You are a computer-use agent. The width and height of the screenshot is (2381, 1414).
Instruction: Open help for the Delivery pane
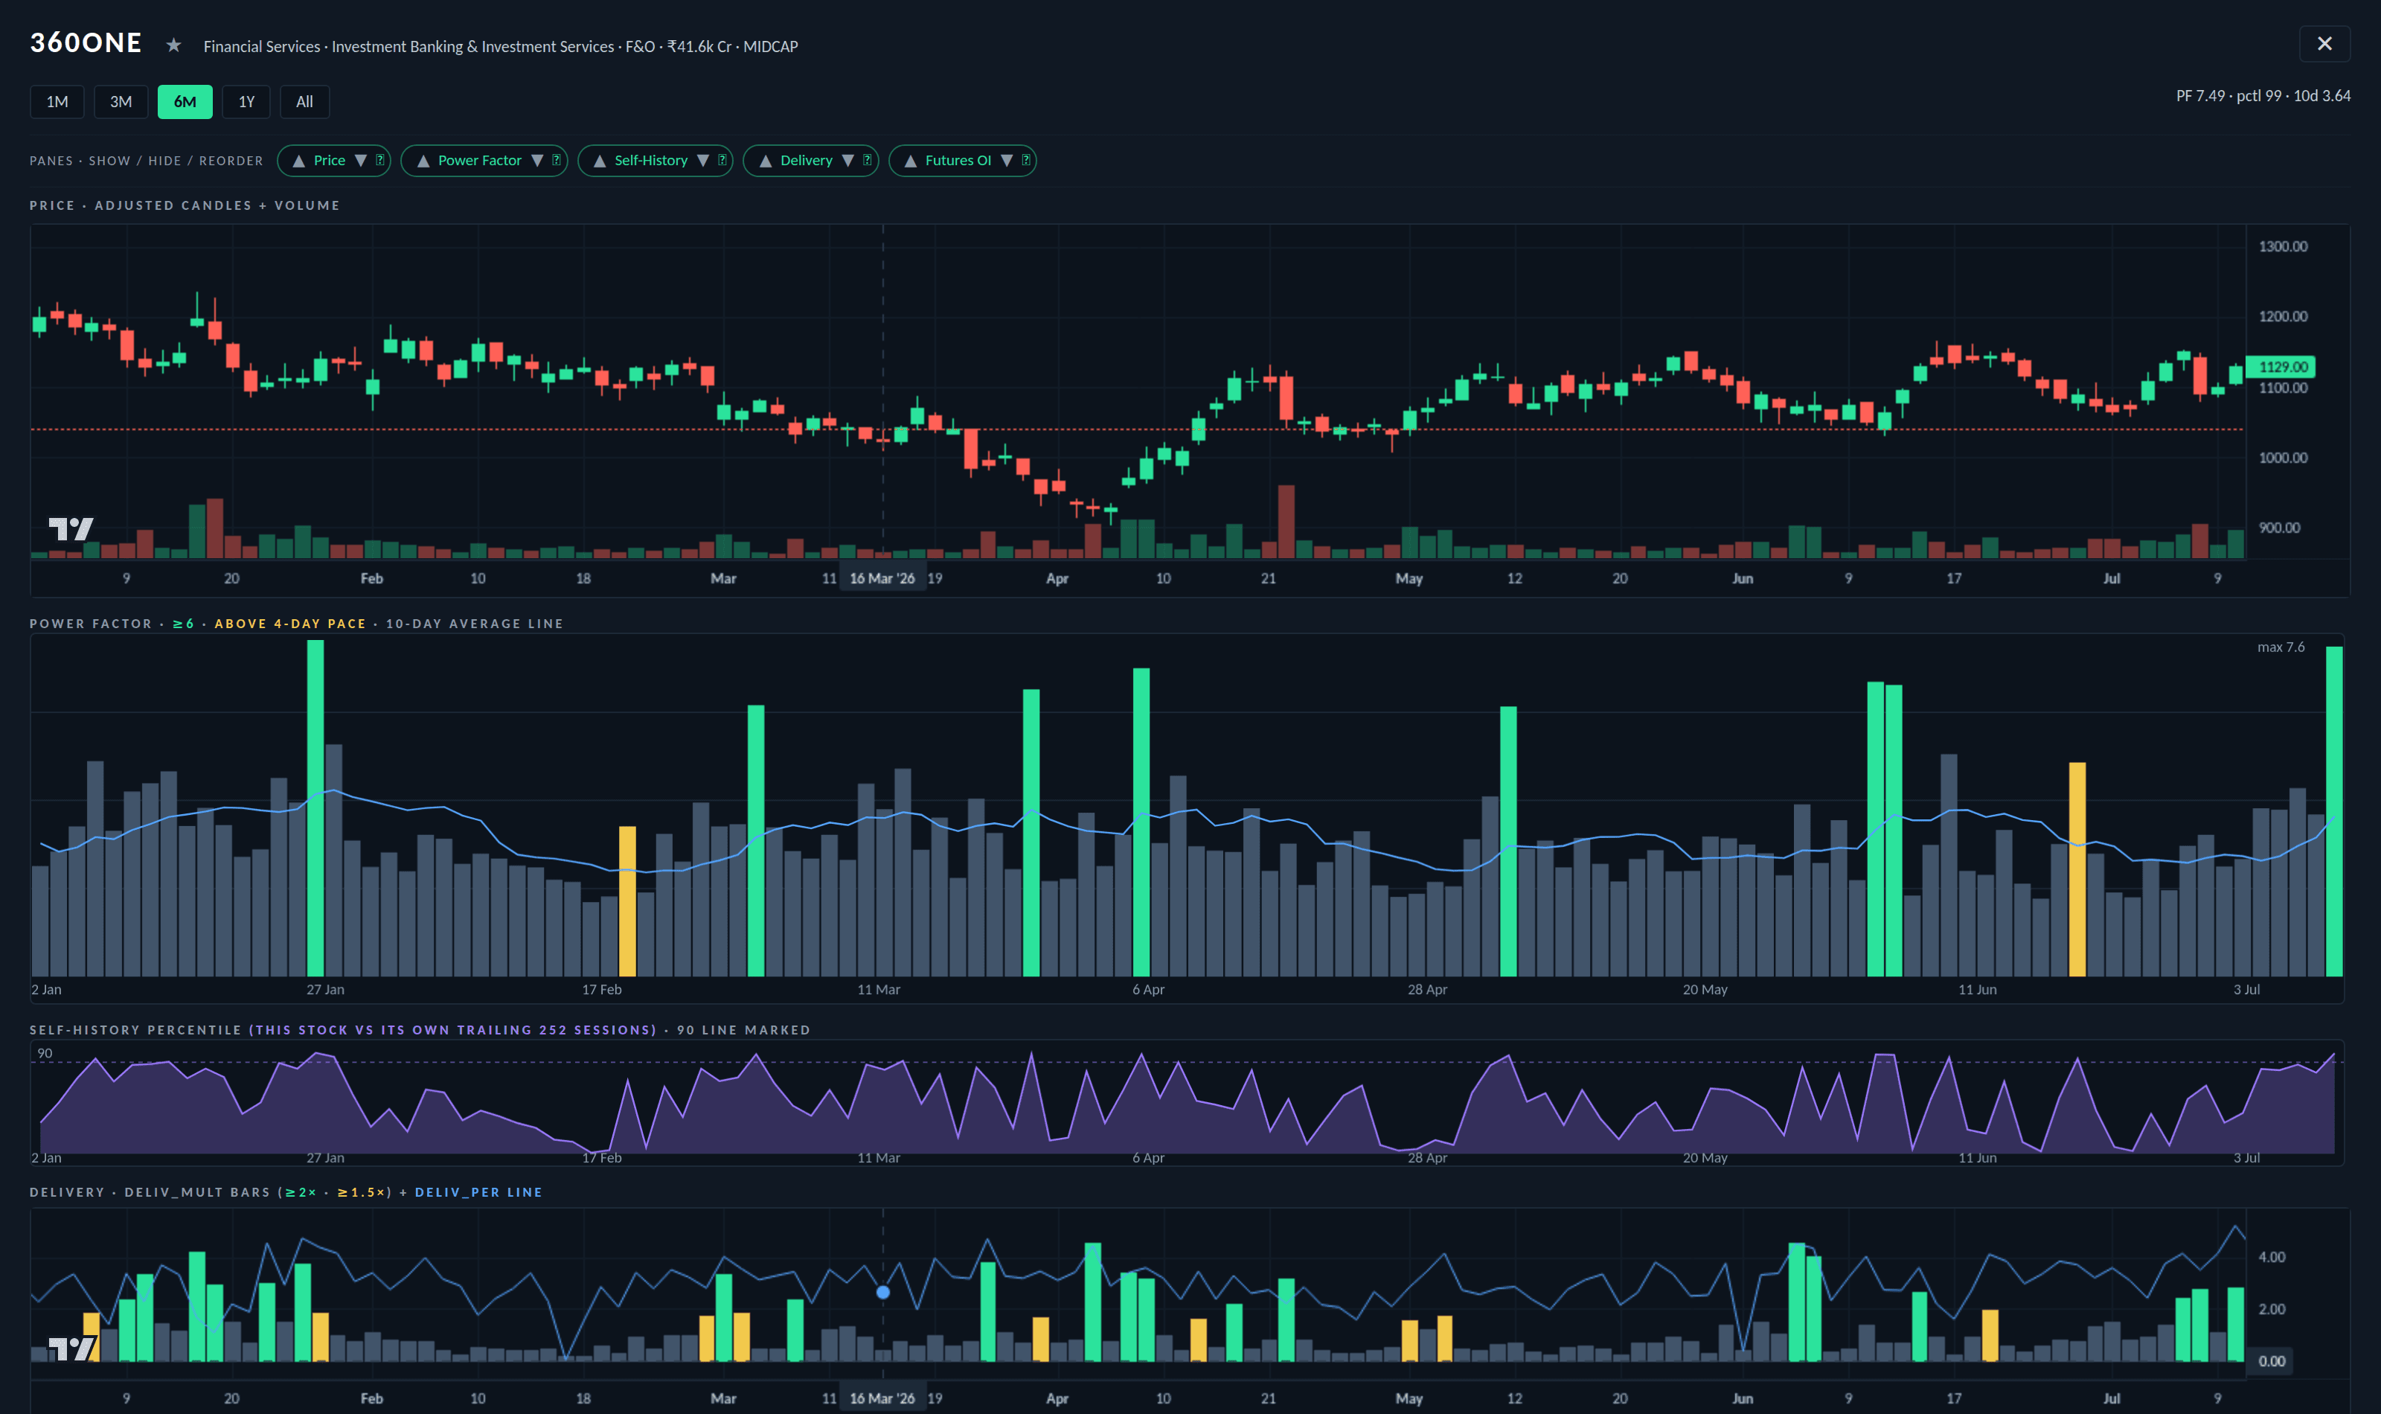point(867,160)
